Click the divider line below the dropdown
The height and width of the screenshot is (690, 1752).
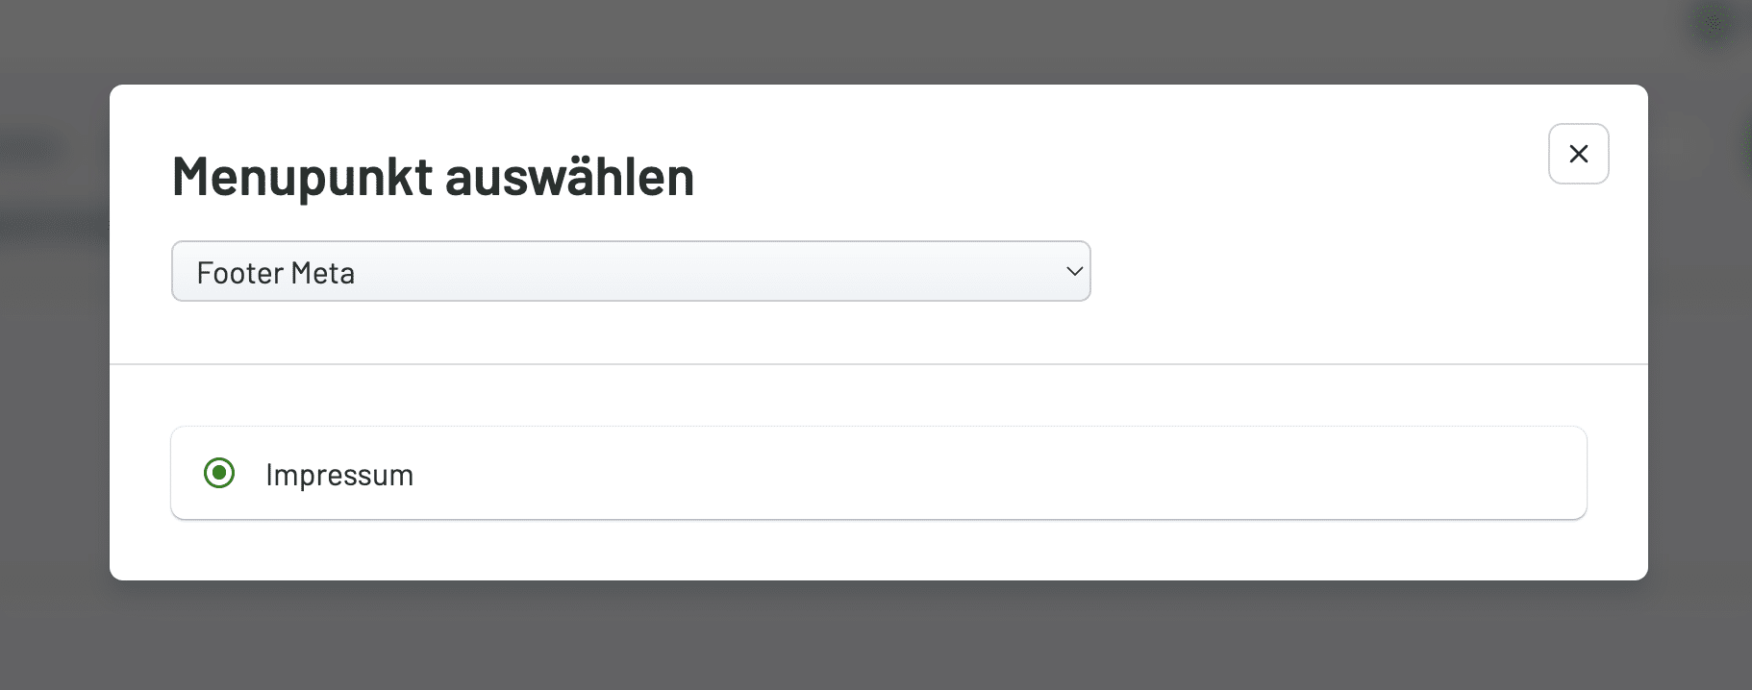tap(878, 364)
